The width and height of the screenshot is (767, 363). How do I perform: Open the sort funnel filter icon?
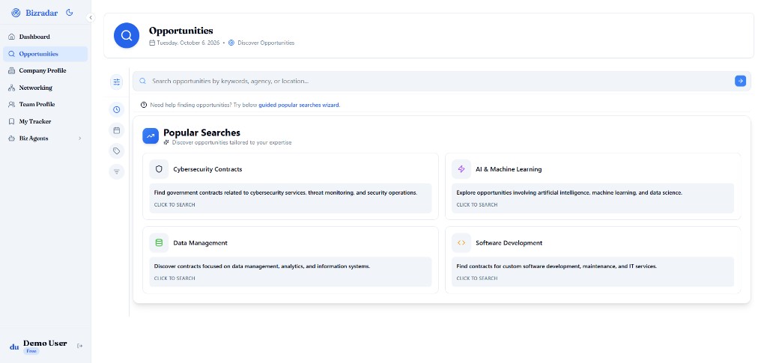[x=116, y=171]
